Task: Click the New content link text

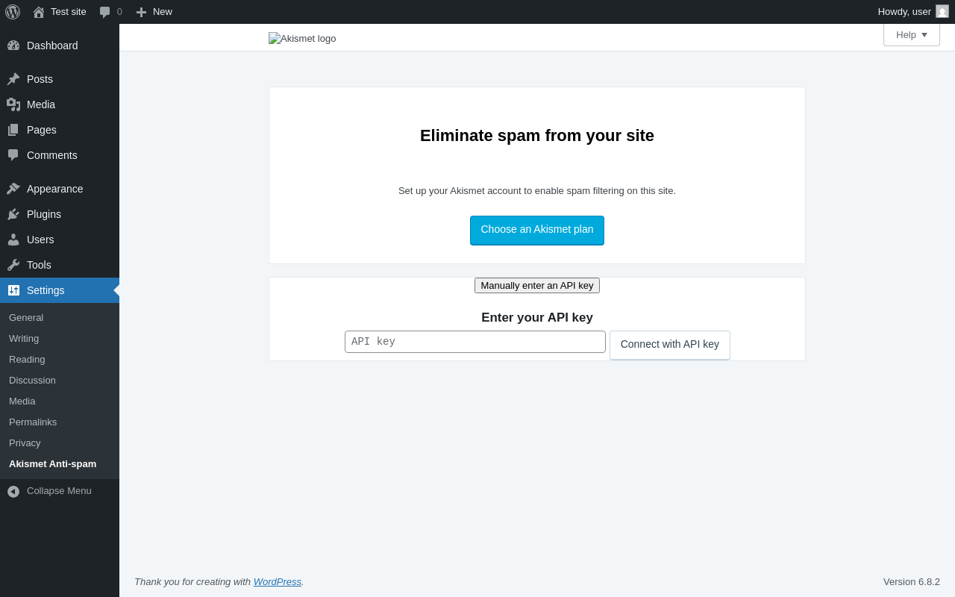Action: click(x=163, y=12)
